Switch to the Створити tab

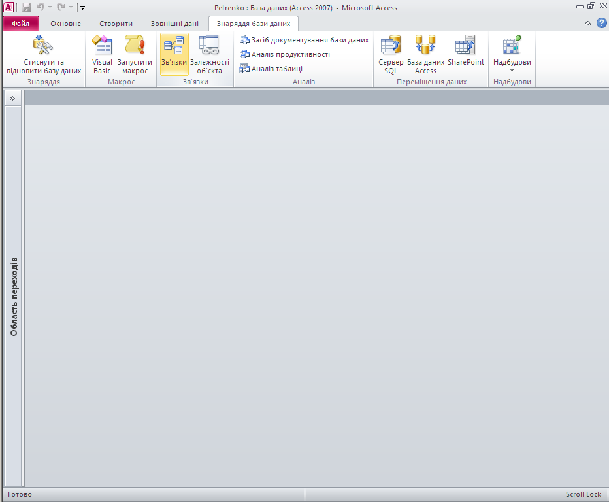click(x=116, y=24)
